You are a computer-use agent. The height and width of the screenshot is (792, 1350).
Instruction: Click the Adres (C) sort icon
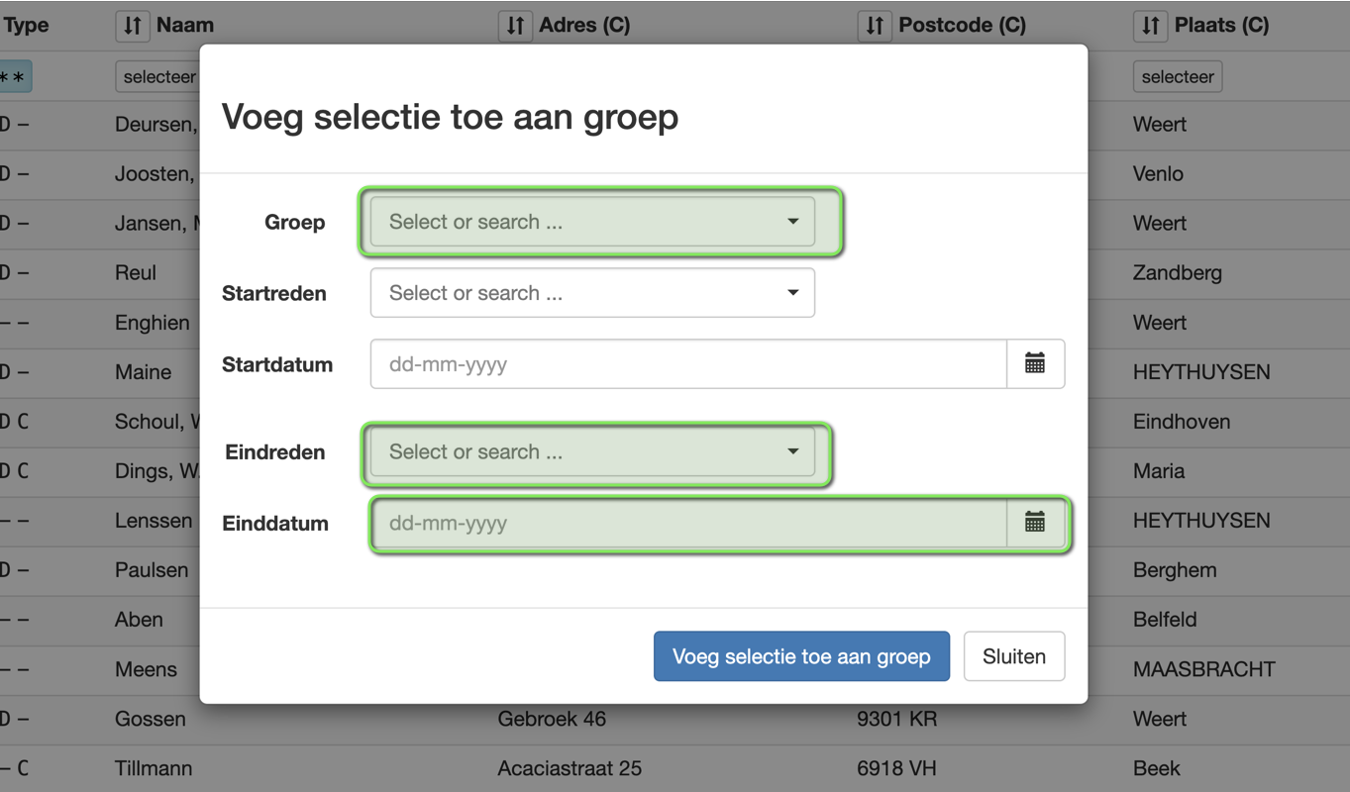tap(514, 26)
